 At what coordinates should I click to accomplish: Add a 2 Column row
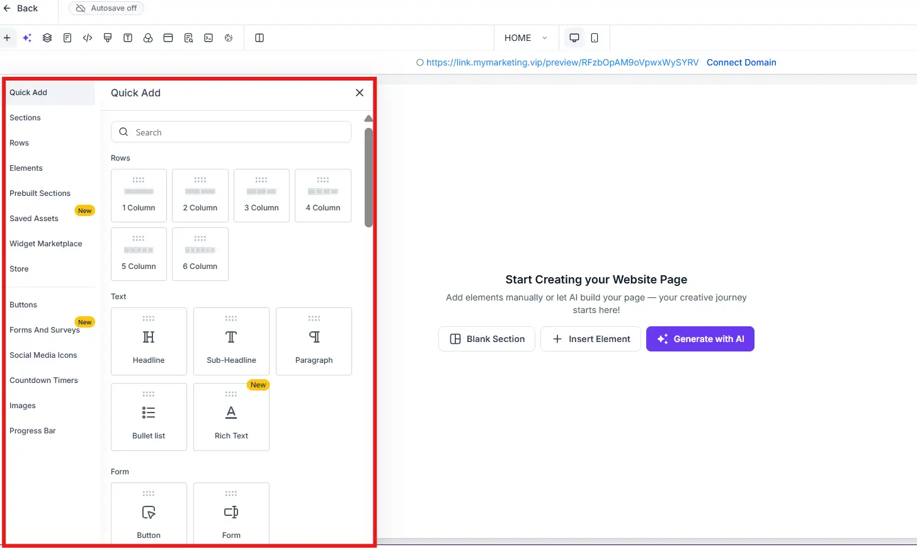coord(200,195)
